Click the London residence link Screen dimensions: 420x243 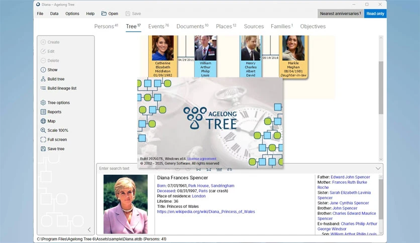click(x=199, y=196)
